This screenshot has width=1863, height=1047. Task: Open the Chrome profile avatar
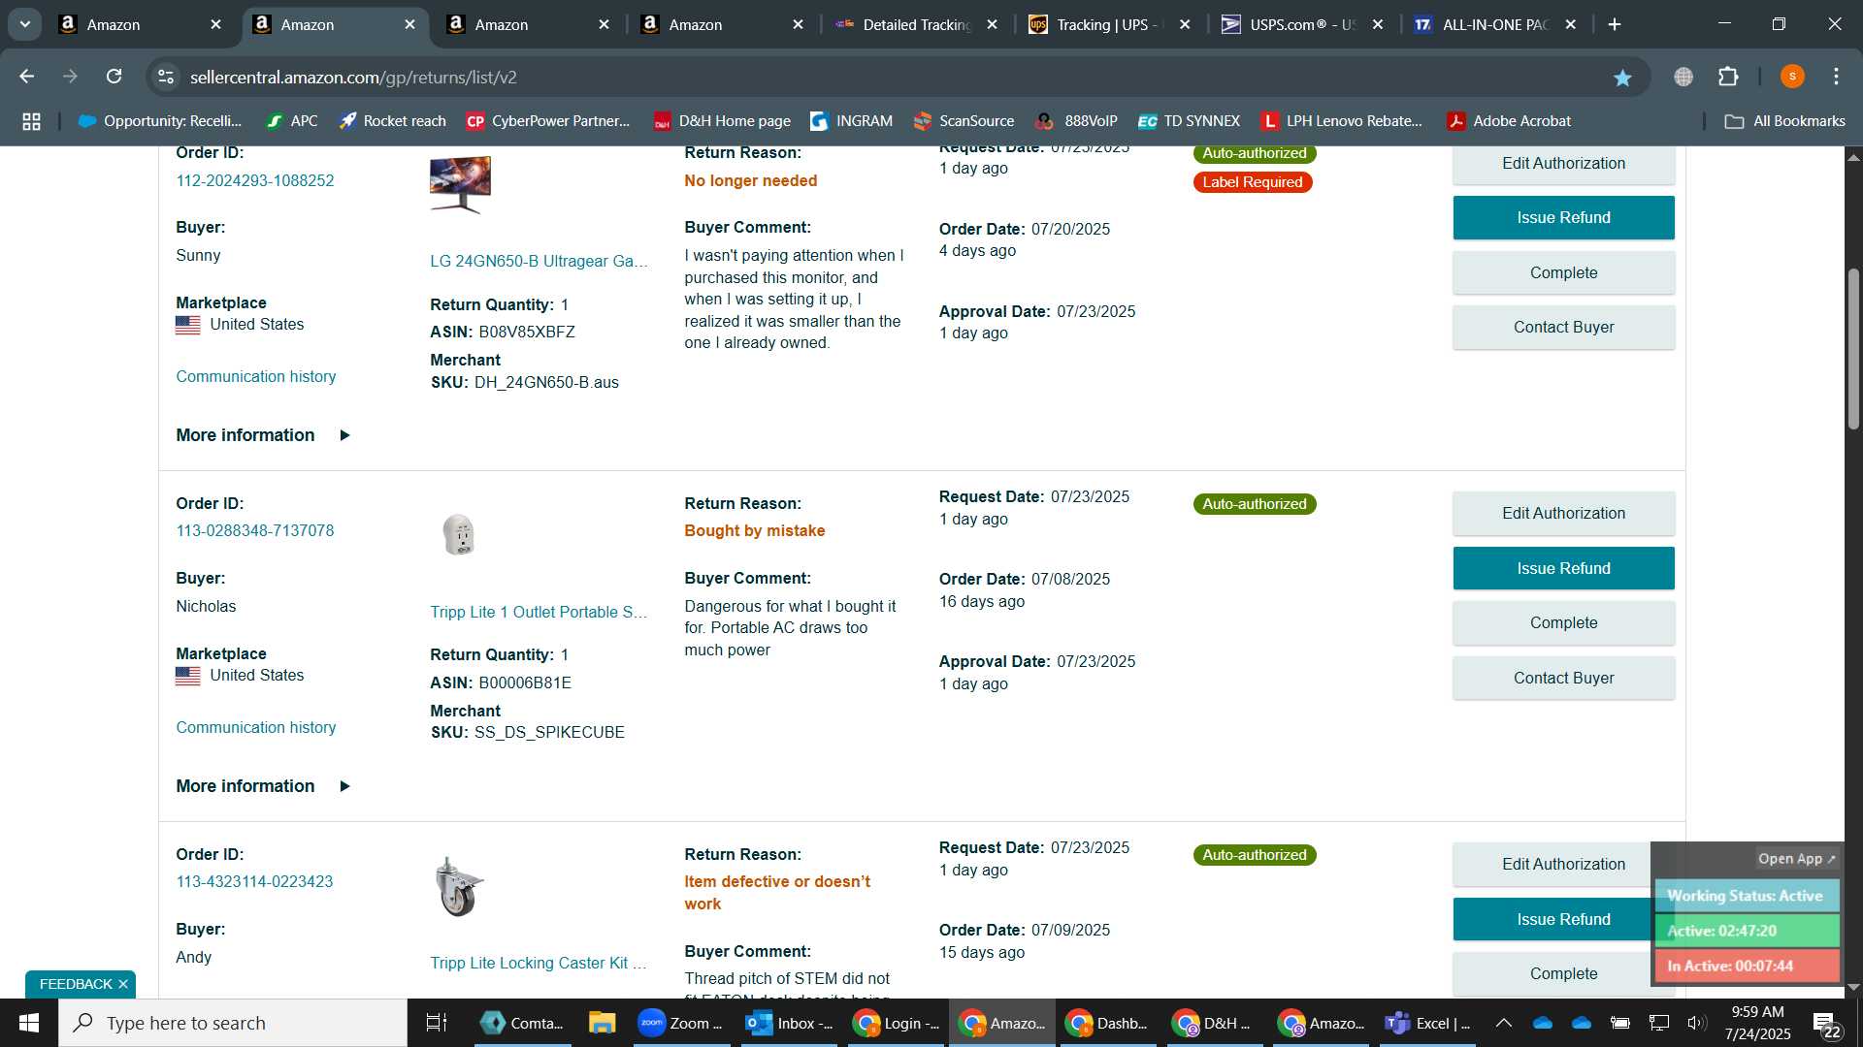1792,77
